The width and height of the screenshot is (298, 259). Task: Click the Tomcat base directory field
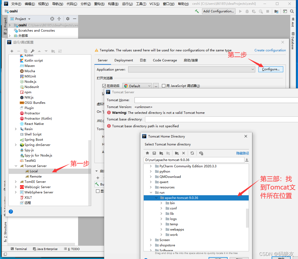tap(222, 119)
